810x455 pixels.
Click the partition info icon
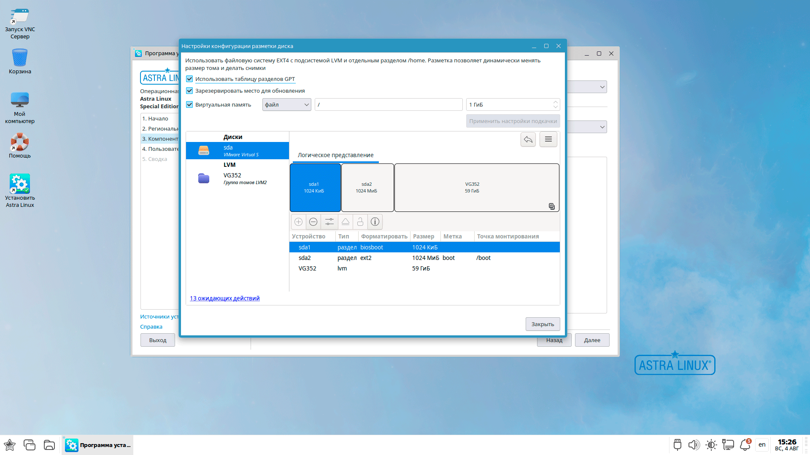click(375, 222)
